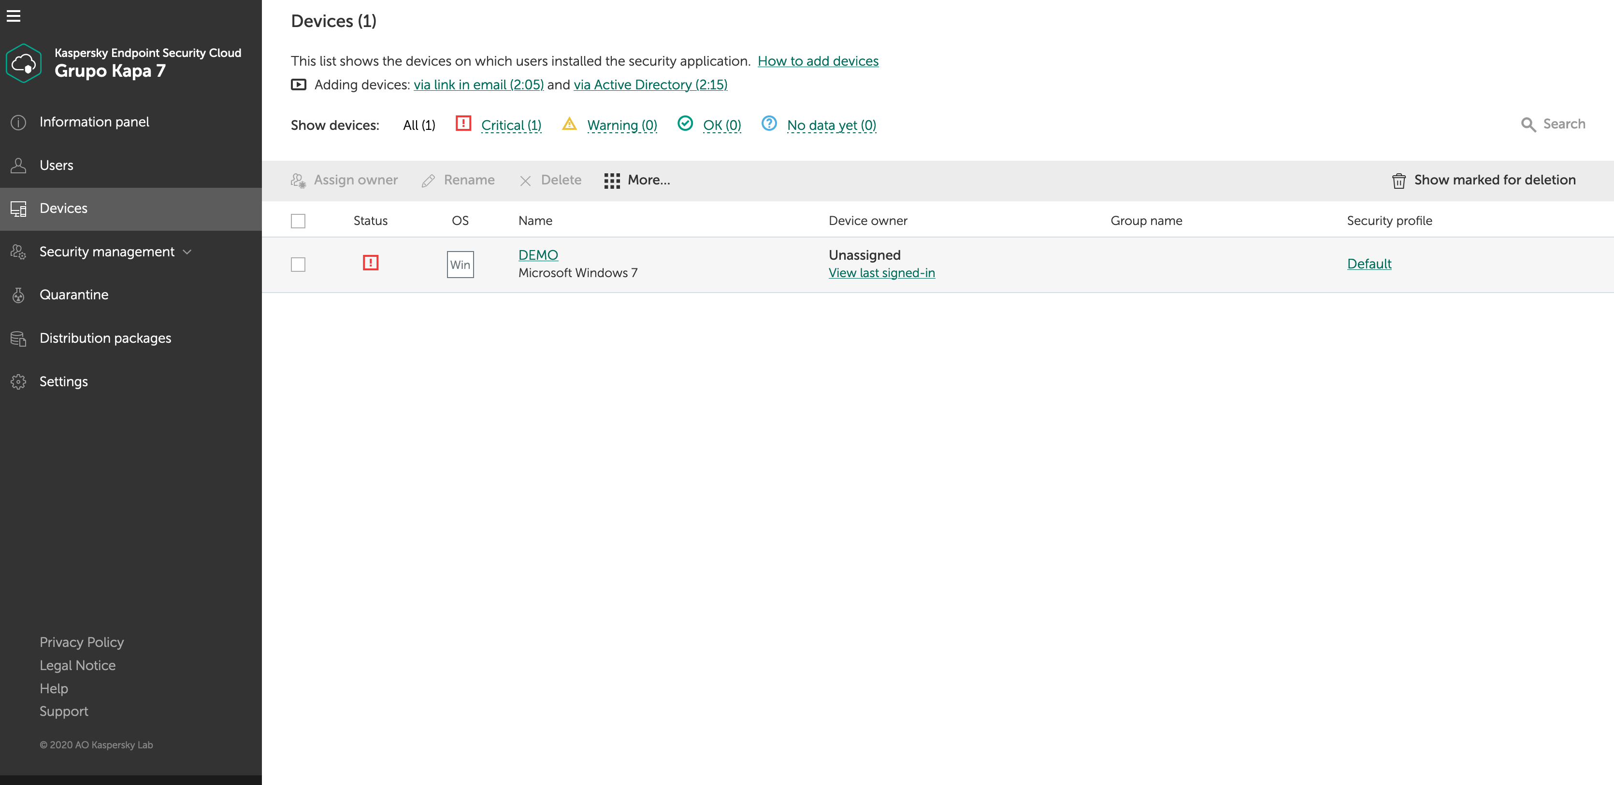Open the Quarantine section
Screen dimensions: 1614x785
coord(131,295)
